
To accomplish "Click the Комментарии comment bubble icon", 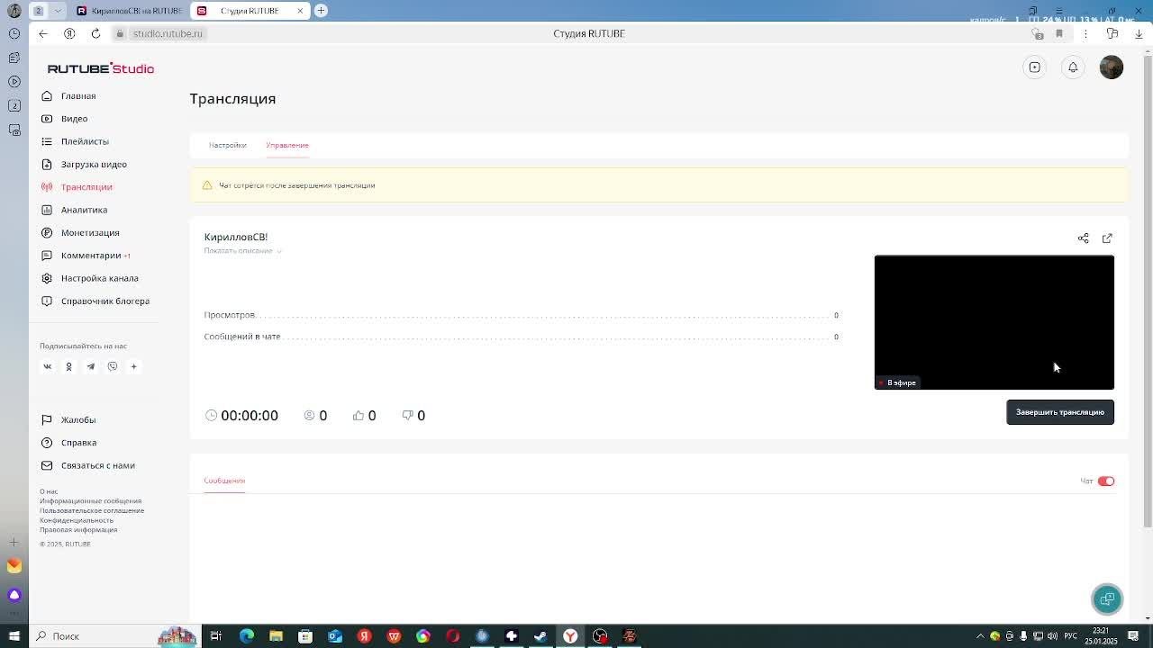I will (x=47, y=256).
